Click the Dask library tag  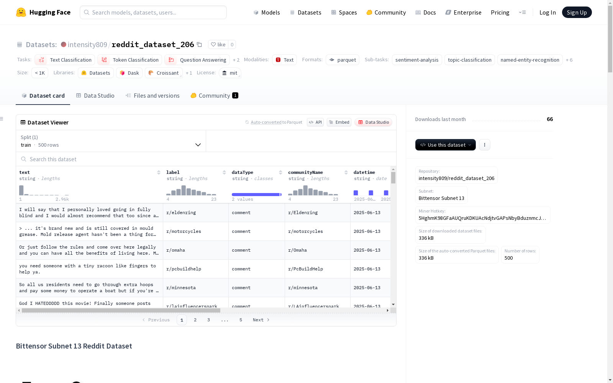[129, 73]
